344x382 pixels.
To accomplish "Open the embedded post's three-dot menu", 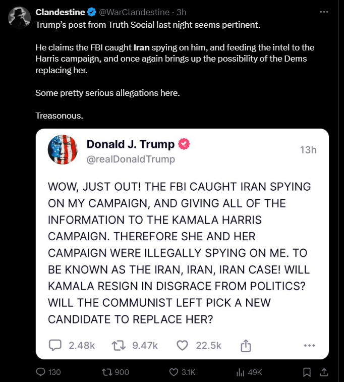I will [x=309, y=346].
